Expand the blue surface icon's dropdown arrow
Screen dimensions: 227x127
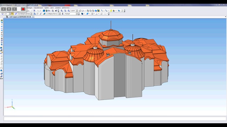pos(89,14)
